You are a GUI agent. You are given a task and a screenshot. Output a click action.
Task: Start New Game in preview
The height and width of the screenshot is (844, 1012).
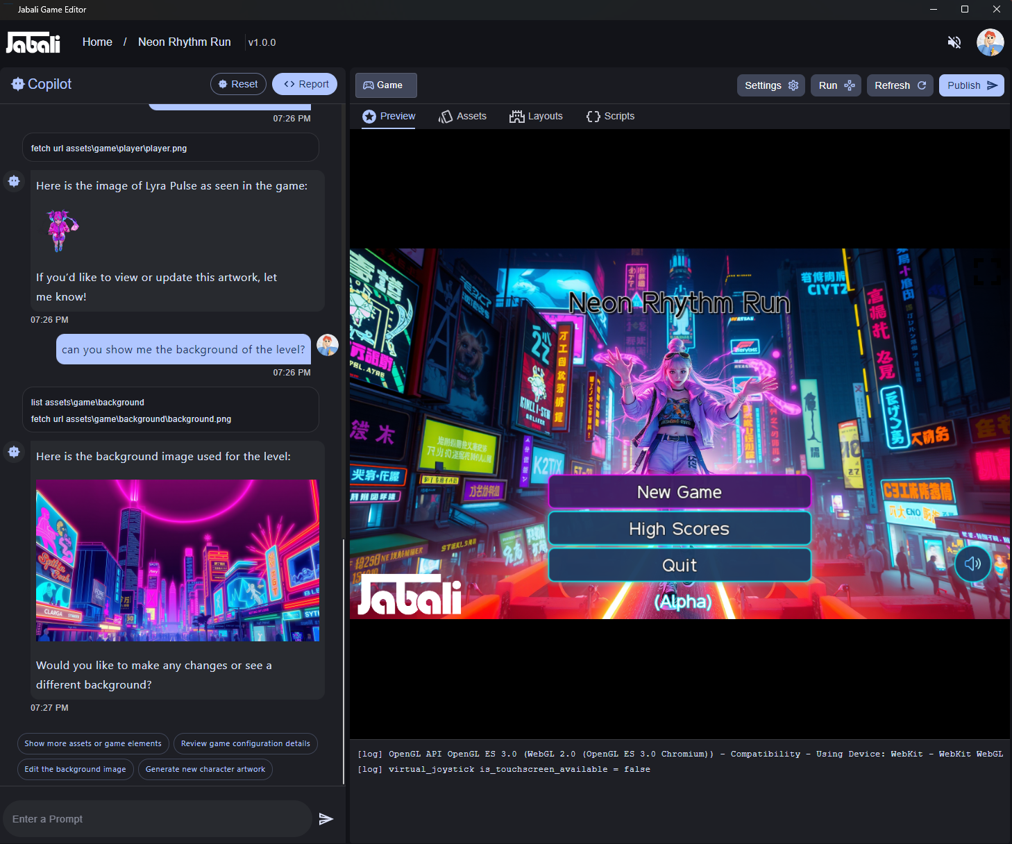coord(680,492)
